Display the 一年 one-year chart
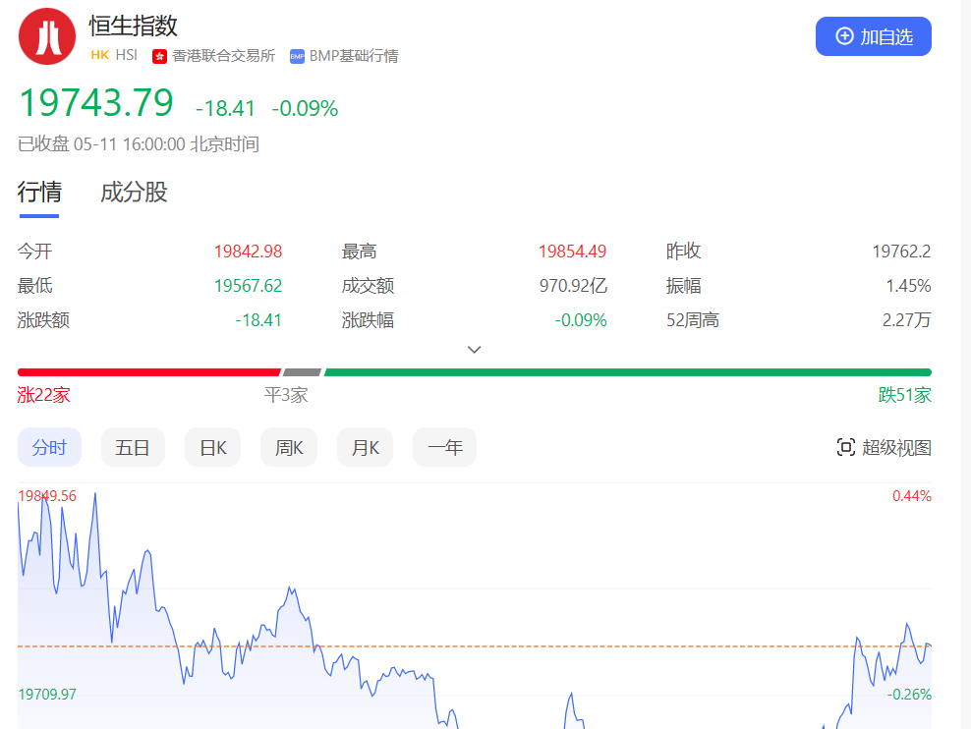 tap(444, 448)
